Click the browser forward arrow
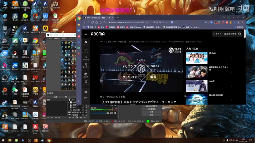The width and height of the screenshot is (255, 143). [89, 22]
